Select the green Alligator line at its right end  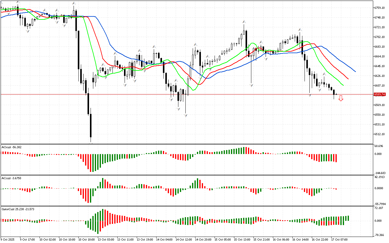click(343, 85)
